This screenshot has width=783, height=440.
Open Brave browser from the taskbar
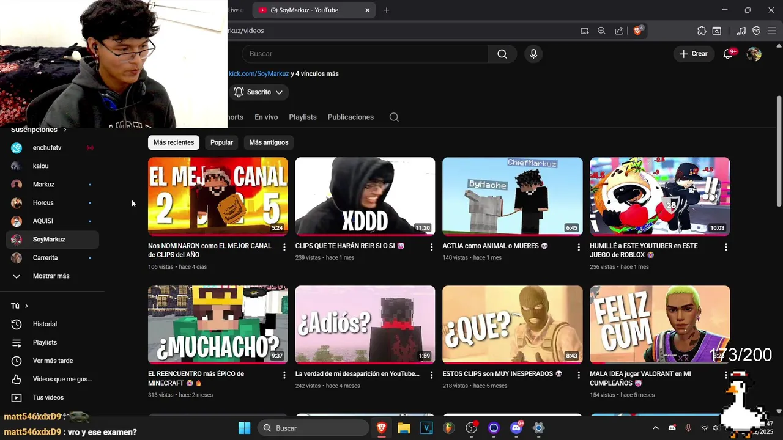[x=382, y=428]
